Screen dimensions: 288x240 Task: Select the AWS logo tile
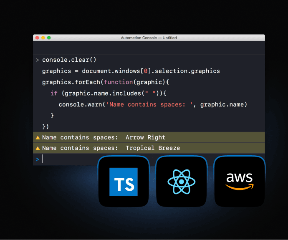coord(239,182)
